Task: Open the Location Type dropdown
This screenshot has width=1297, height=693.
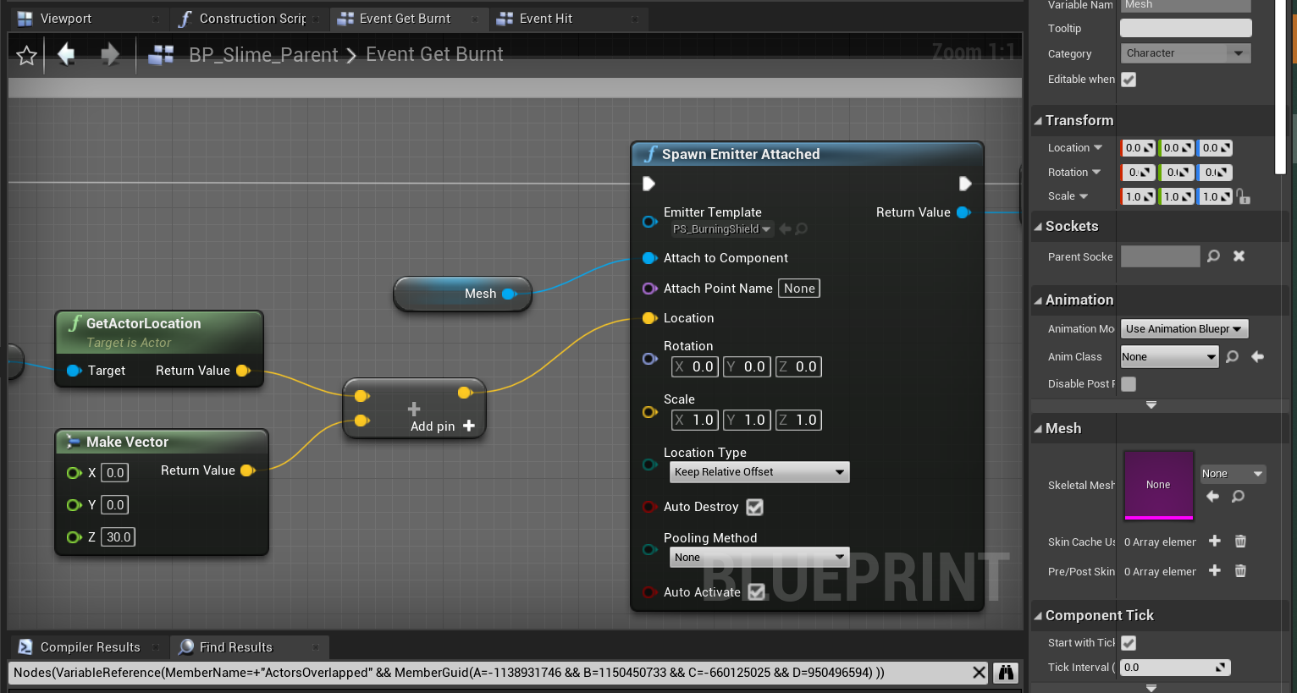Action: click(x=759, y=472)
